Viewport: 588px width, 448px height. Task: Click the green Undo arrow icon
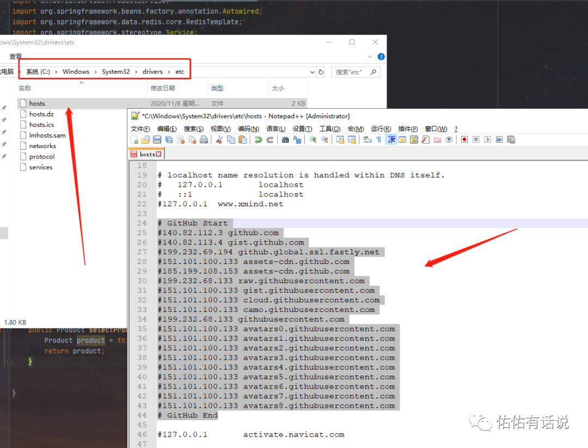[258, 140]
